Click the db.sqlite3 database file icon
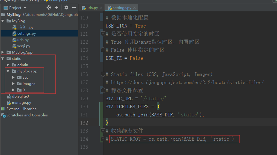Viewport: 277px width, 155px height. click(9, 96)
